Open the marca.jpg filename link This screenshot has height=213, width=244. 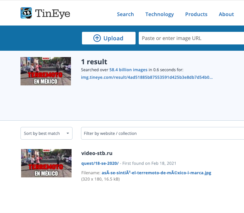(x=156, y=173)
